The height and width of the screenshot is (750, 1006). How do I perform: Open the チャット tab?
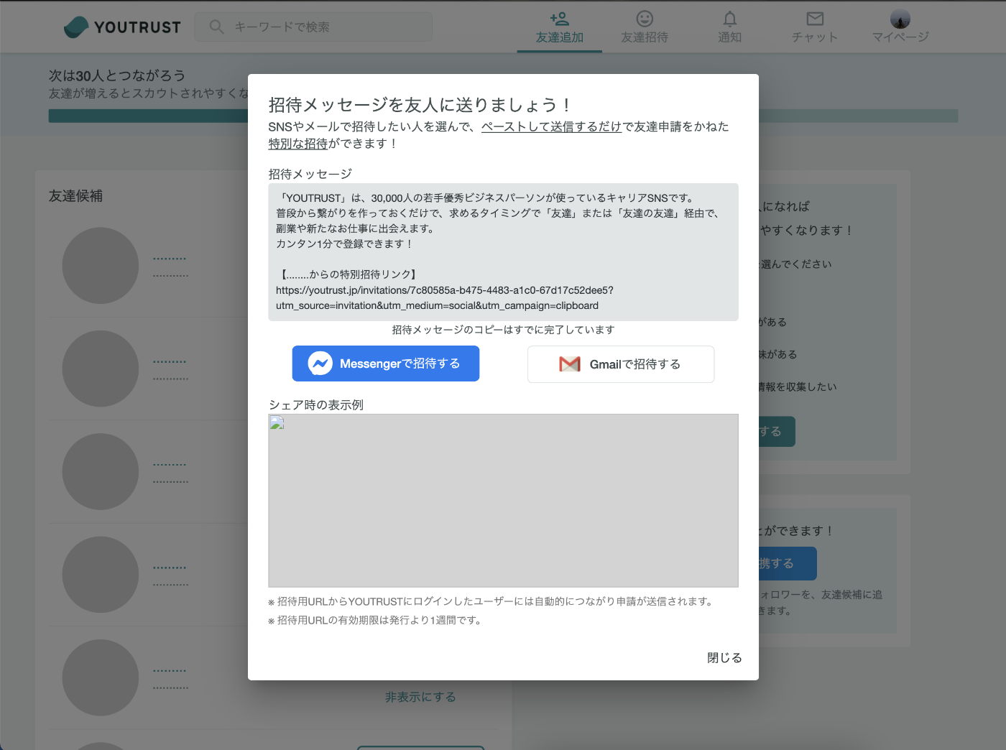pos(815,27)
